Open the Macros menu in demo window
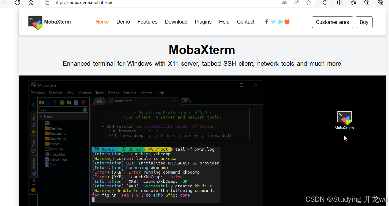Screen dimensions: 389x206 (146, 93)
